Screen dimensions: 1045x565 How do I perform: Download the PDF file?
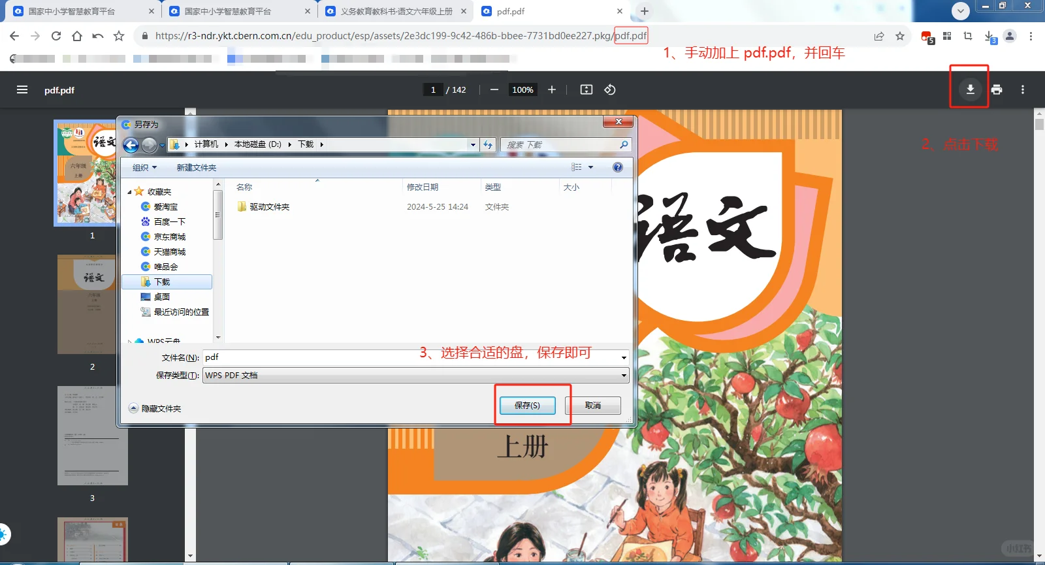tap(971, 89)
